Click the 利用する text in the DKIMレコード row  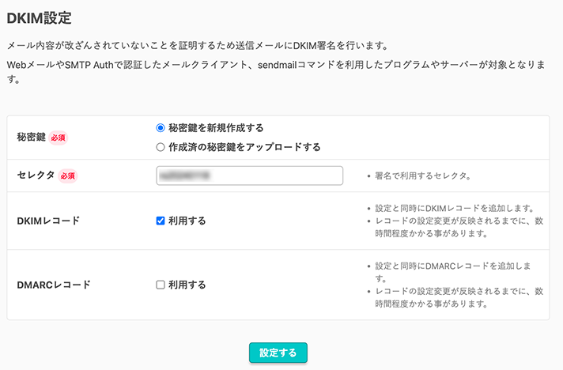[187, 221]
